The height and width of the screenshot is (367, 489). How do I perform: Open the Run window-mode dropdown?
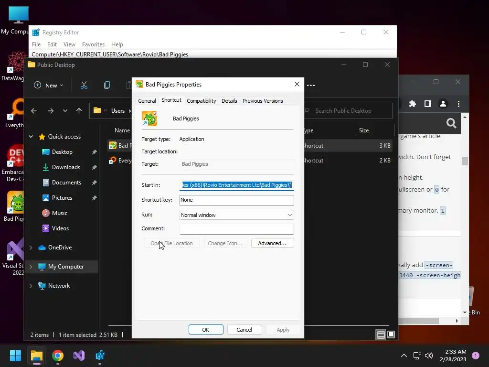coord(237,215)
